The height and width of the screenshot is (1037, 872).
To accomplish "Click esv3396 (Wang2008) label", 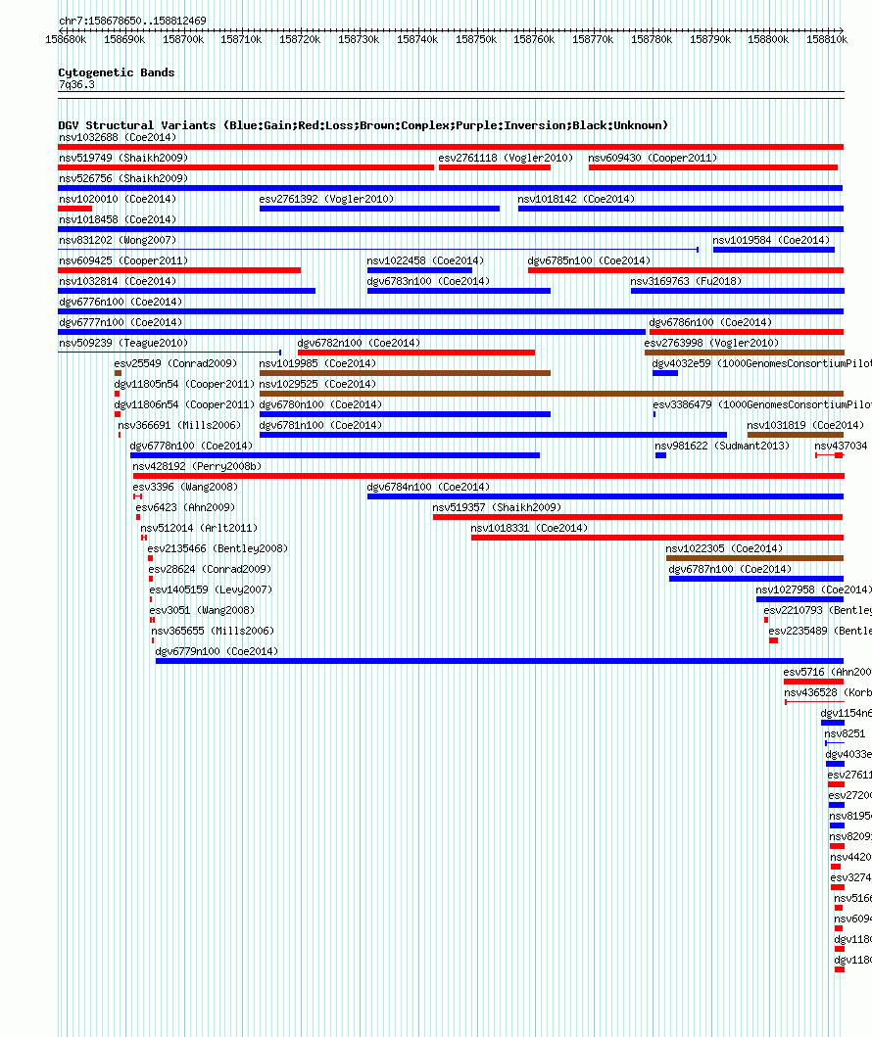I will tap(185, 486).
